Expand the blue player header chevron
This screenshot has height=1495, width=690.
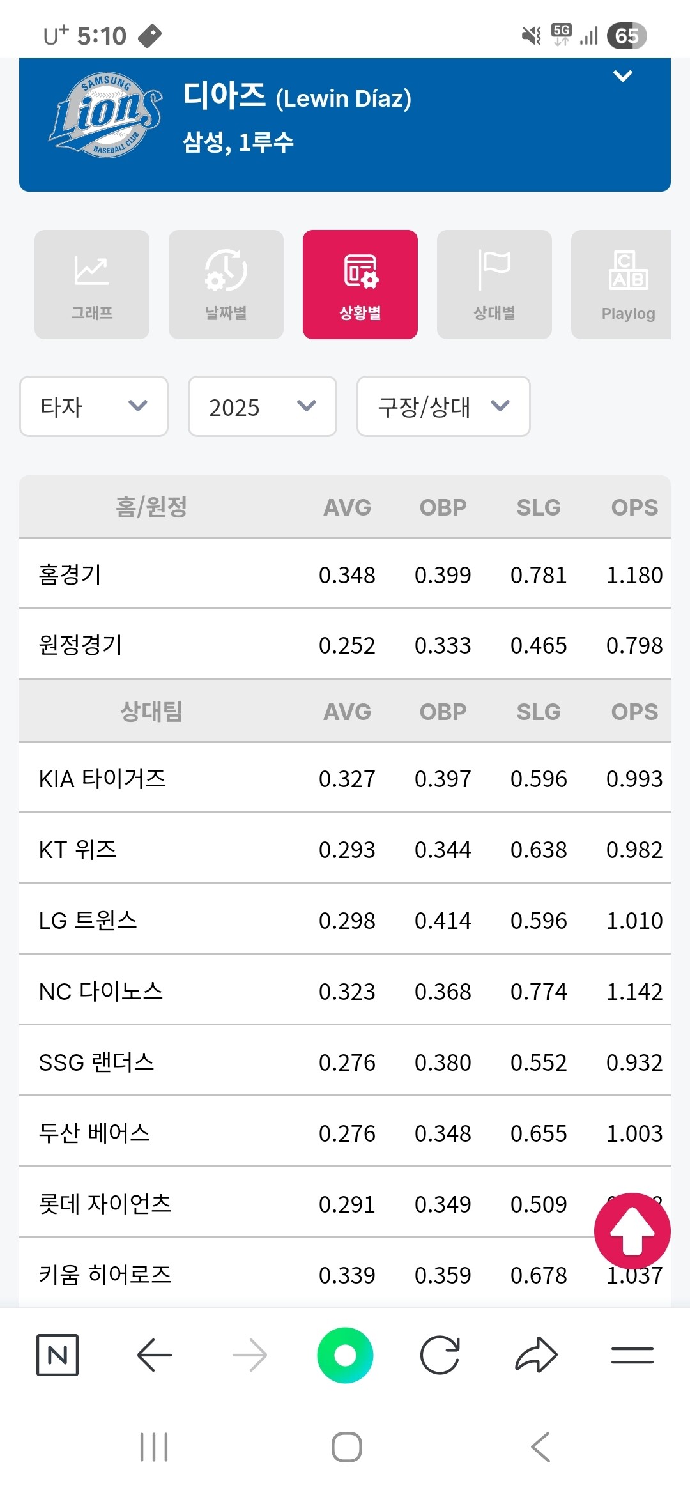(x=622, y=76)
